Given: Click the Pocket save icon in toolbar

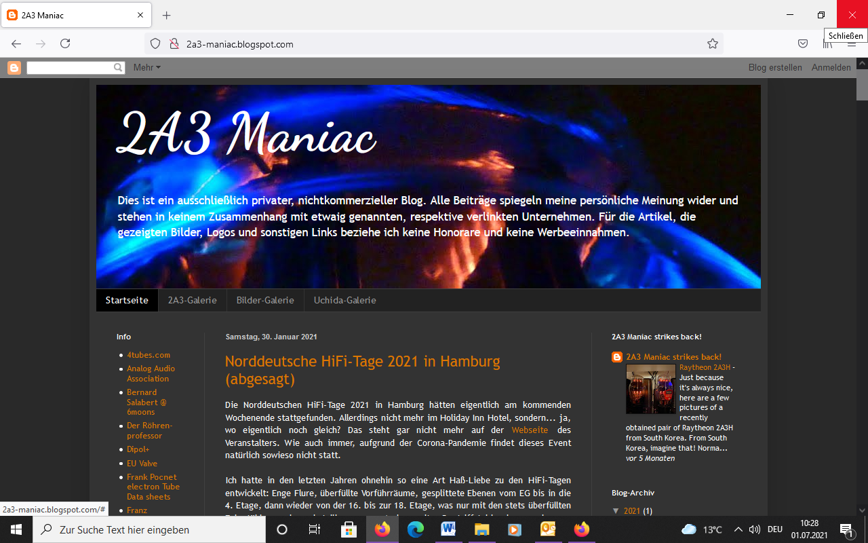Looking at the screenshot, I should (802, 44).
